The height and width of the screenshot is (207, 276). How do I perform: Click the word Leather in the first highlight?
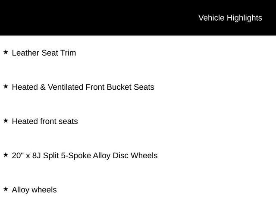click(x=25, y=53)
